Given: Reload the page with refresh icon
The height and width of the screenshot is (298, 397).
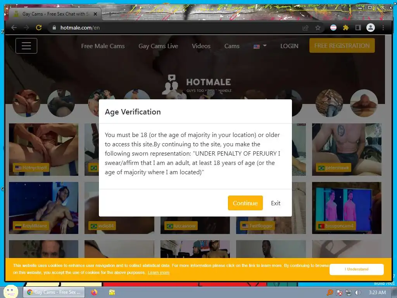Looking at the screenshot, I should coord(39,28).
